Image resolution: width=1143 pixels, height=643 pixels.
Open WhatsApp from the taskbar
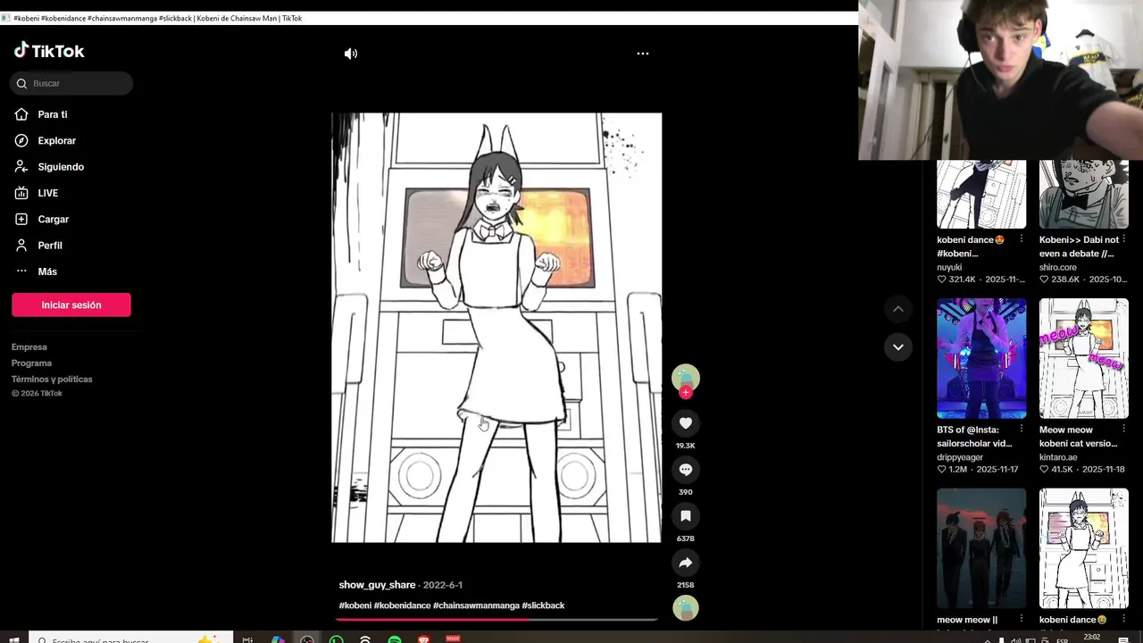point(337,639)
